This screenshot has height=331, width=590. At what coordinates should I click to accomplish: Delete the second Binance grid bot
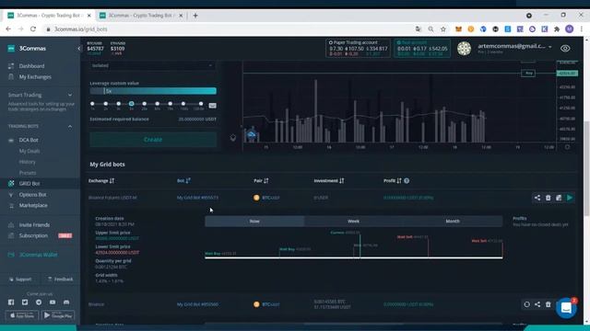[549, 304]
